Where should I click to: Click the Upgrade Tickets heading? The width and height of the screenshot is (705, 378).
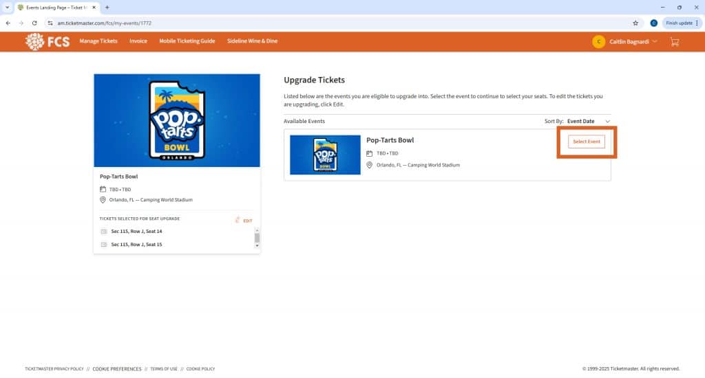point(314,80)
